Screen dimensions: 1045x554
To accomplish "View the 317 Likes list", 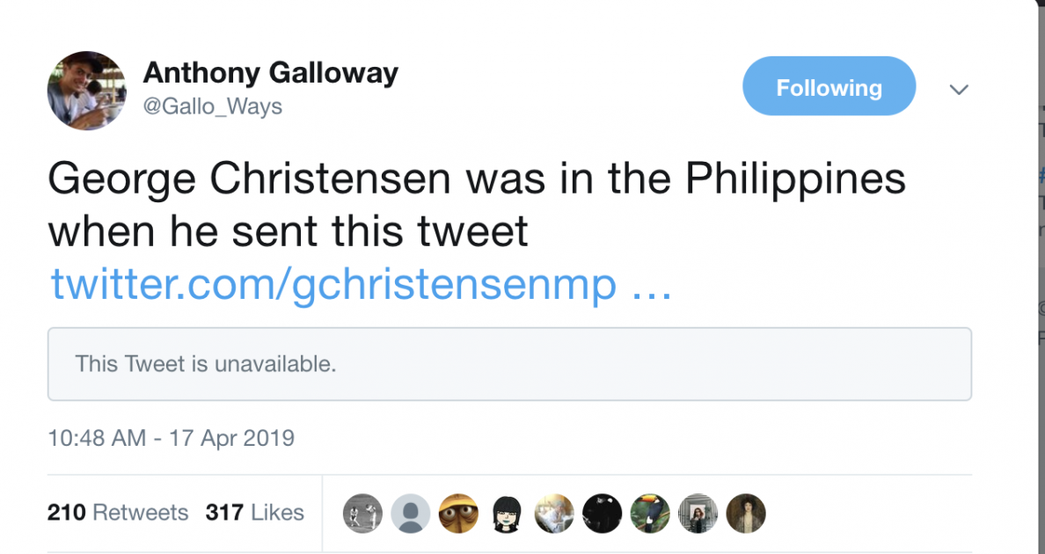I will (x=254, y=513).
